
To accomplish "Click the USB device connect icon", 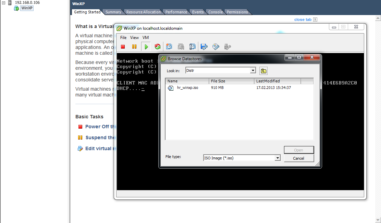I will 228,47.
